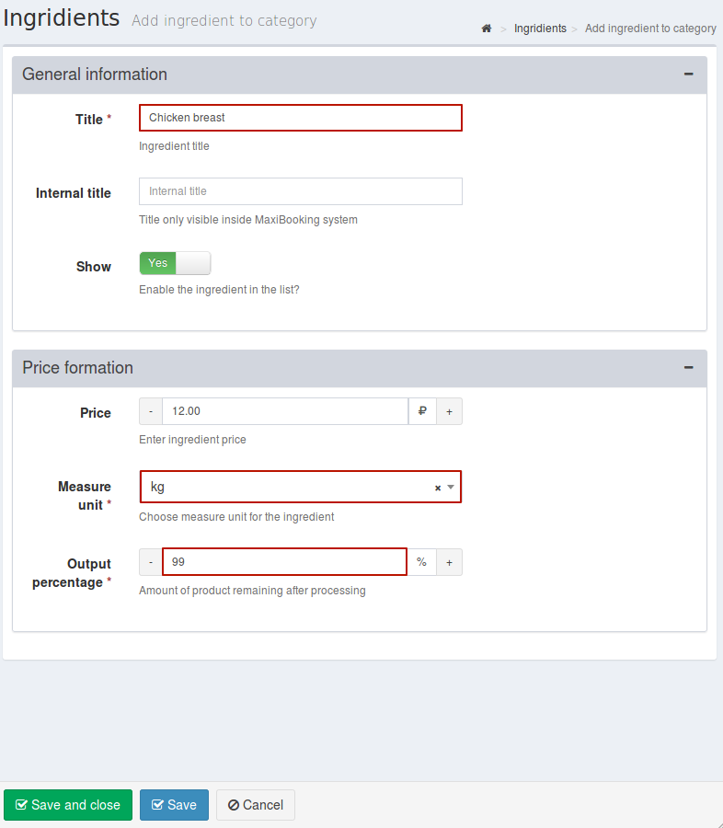The image size is (723, 828).
Task: Select the Price field showing 12.00
Action: (285, 411)
